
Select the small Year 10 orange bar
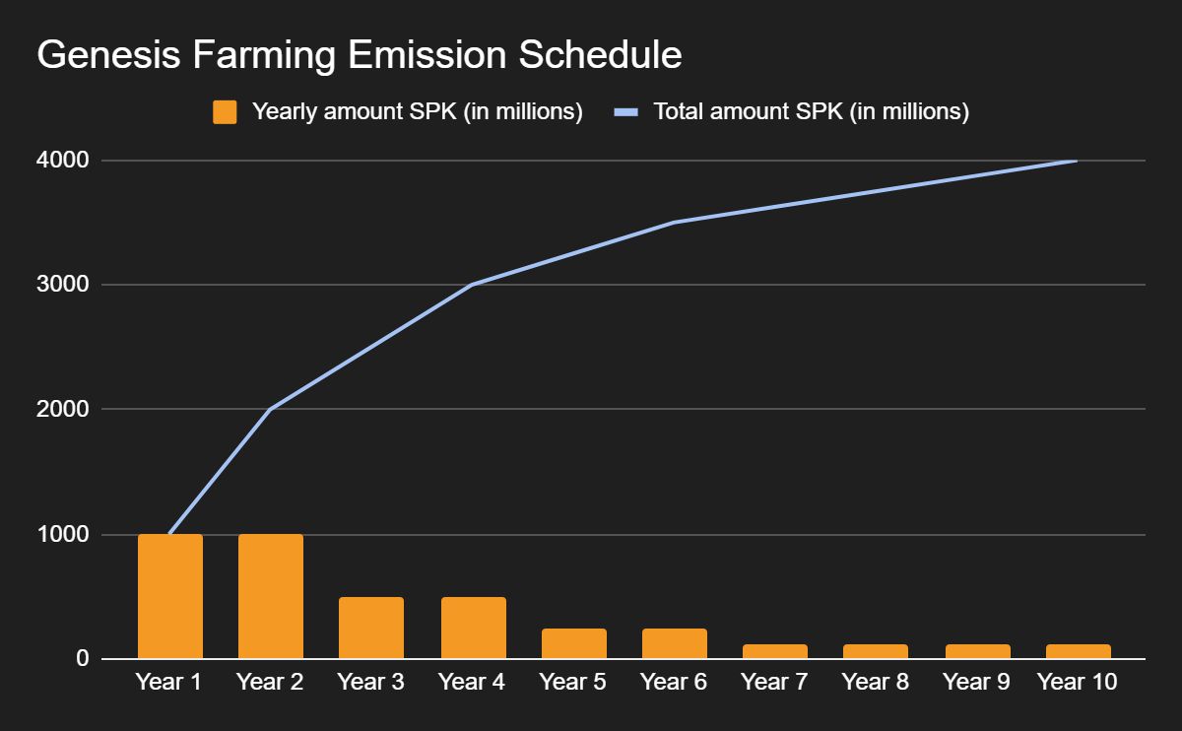click(1078, 651)
